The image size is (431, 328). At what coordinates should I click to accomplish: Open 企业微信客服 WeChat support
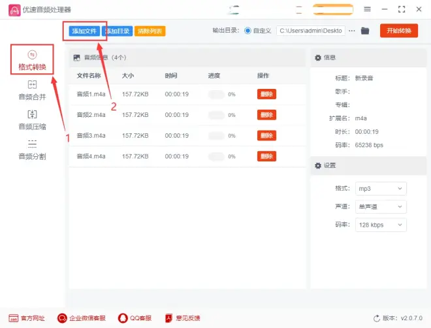point(82,318)
